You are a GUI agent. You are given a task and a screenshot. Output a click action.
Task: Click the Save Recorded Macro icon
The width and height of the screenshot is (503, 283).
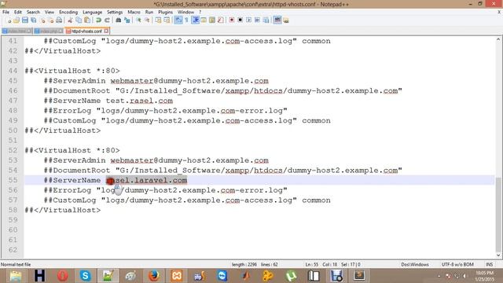(266, 20)
